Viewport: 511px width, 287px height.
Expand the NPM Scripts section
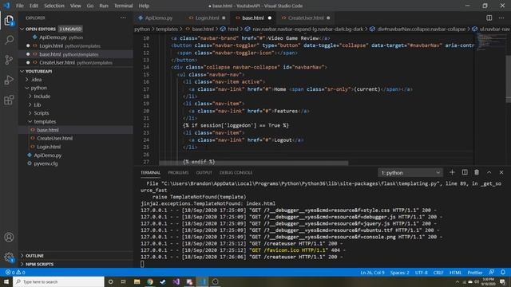(22, 264)
